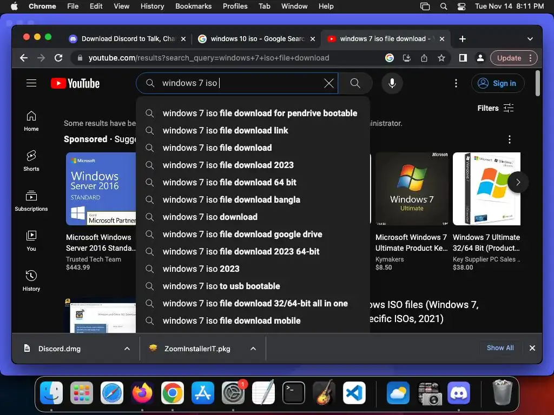Clear the search box with the X icon
The image size is (554, 415).
pyautogui.click(x=328, y=83)
